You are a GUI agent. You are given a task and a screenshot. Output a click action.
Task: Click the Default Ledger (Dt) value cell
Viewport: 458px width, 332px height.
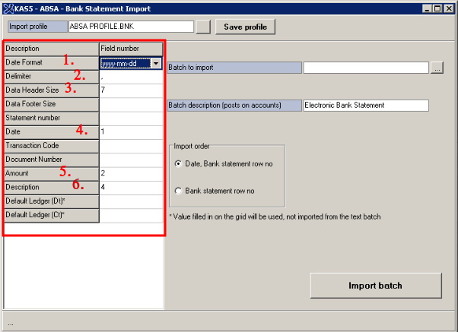[x=131, y=201]
